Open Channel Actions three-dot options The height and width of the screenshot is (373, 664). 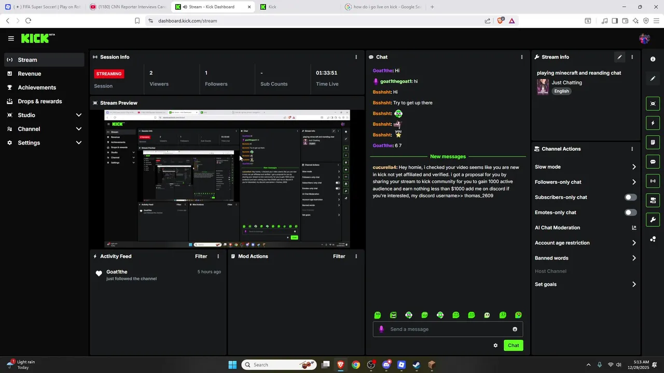point(632,149)
